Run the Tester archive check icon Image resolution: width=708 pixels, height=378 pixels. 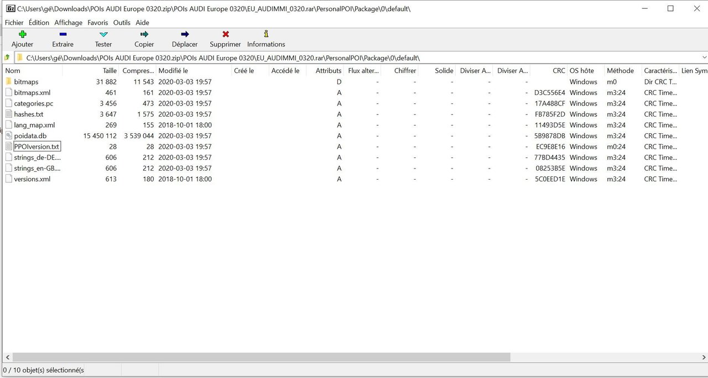(x=103, y=34)
